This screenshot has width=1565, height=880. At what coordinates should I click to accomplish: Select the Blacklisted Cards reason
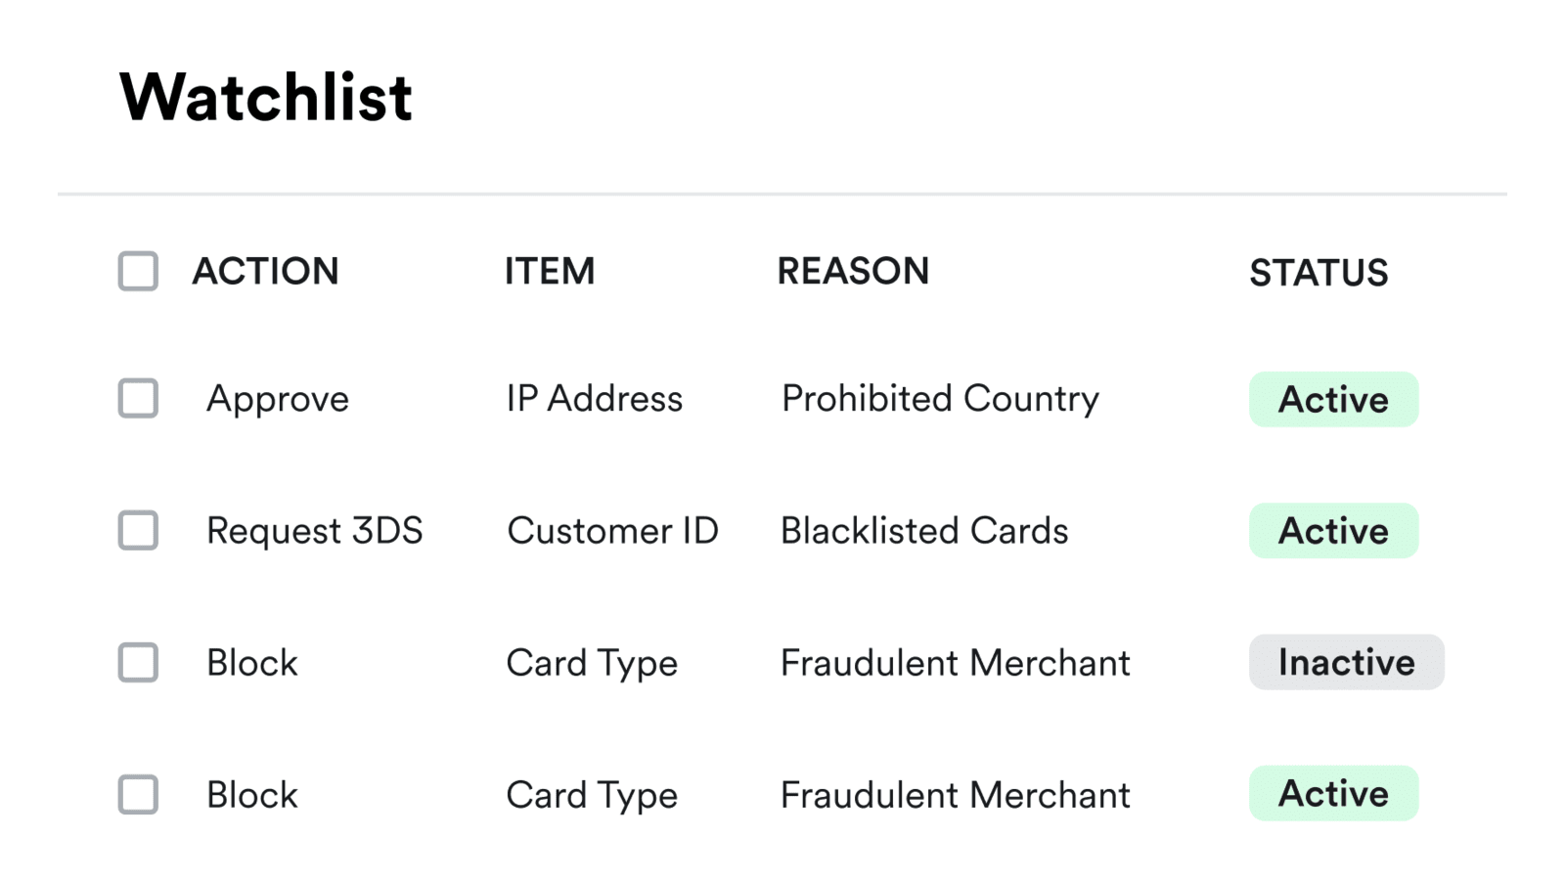923,531
